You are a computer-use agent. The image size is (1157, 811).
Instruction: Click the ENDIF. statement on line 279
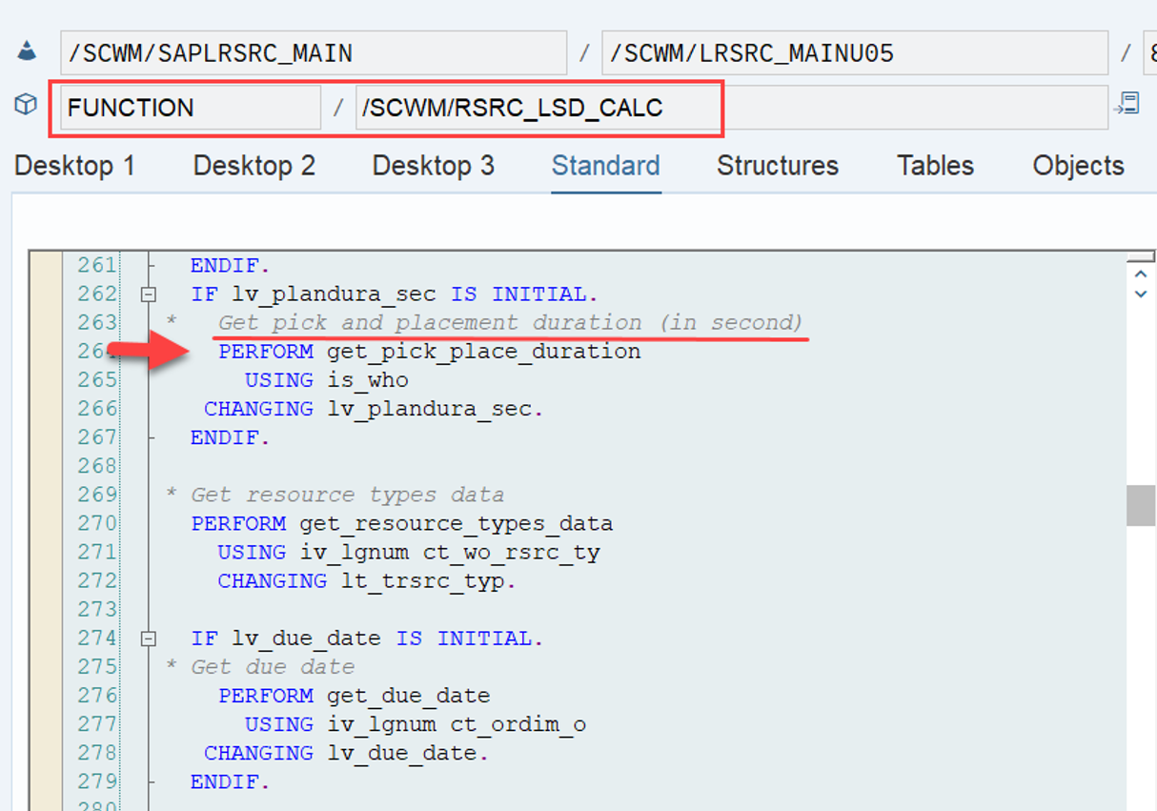pyautogui.click(x=231, y=781)
